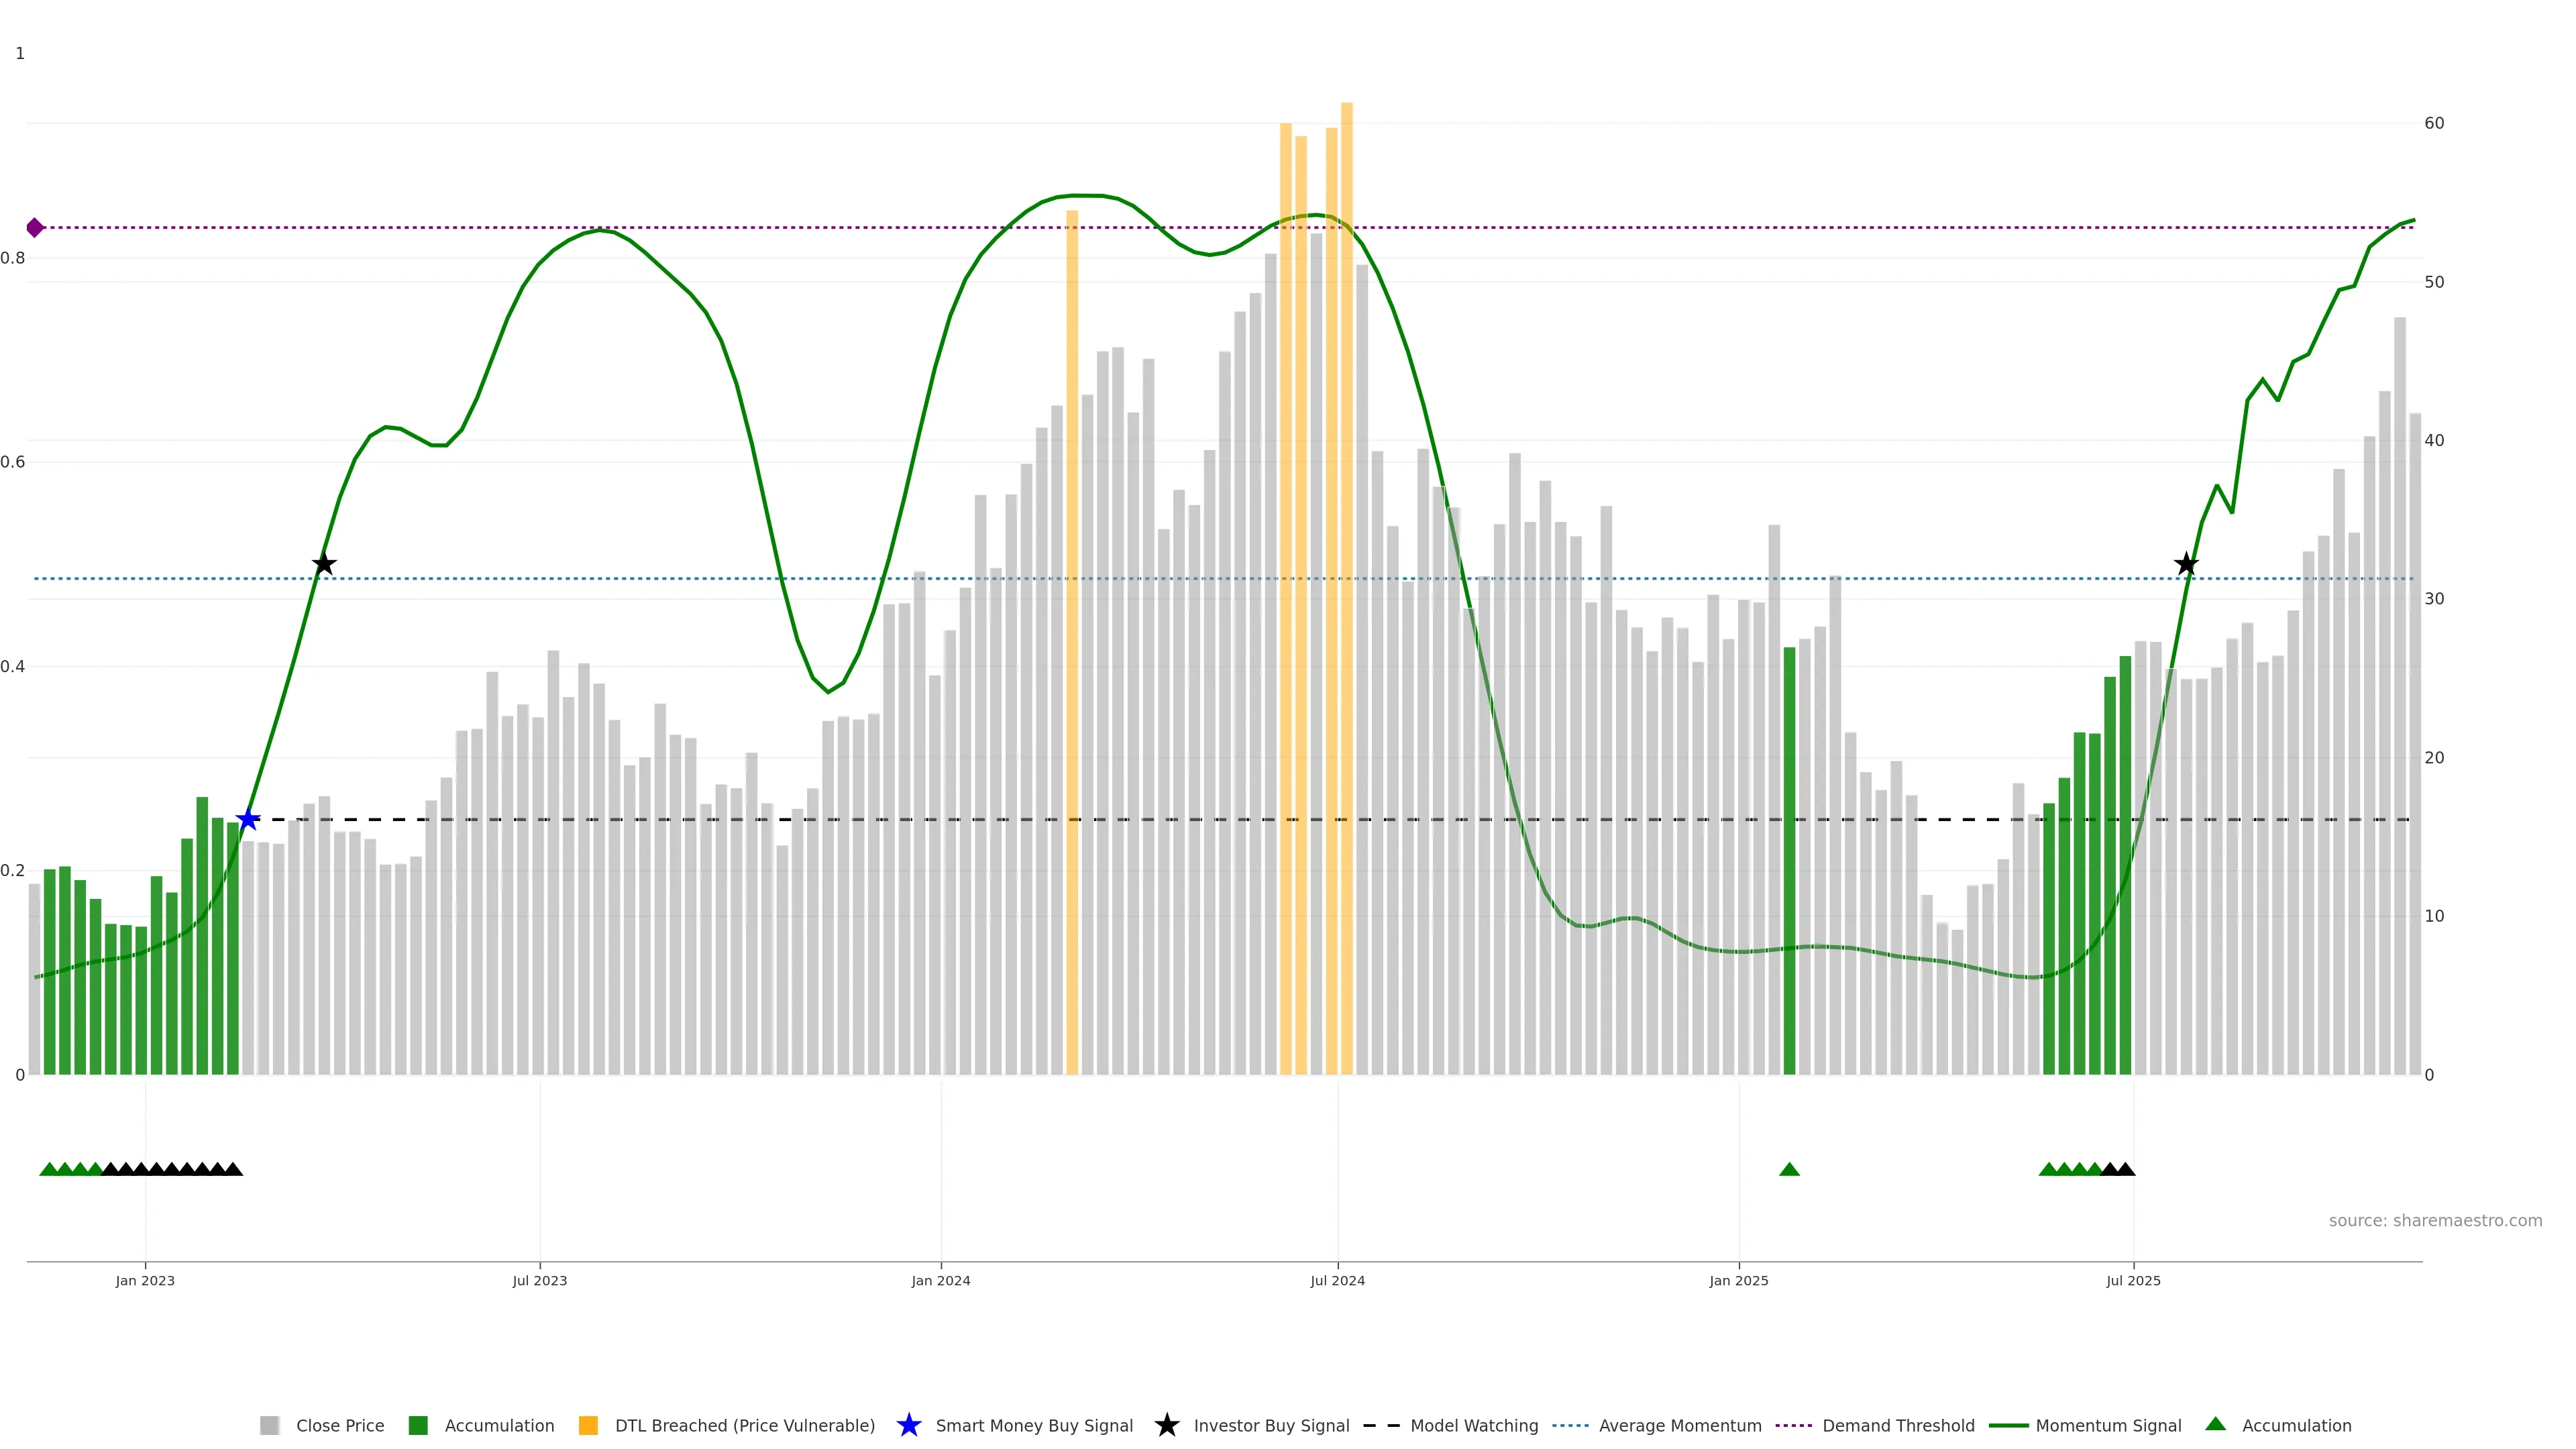Viewport: 2576px width, 1449px height.
Task: Toggle the Average Momentum legend entry
Action: coord(1679,1425)
